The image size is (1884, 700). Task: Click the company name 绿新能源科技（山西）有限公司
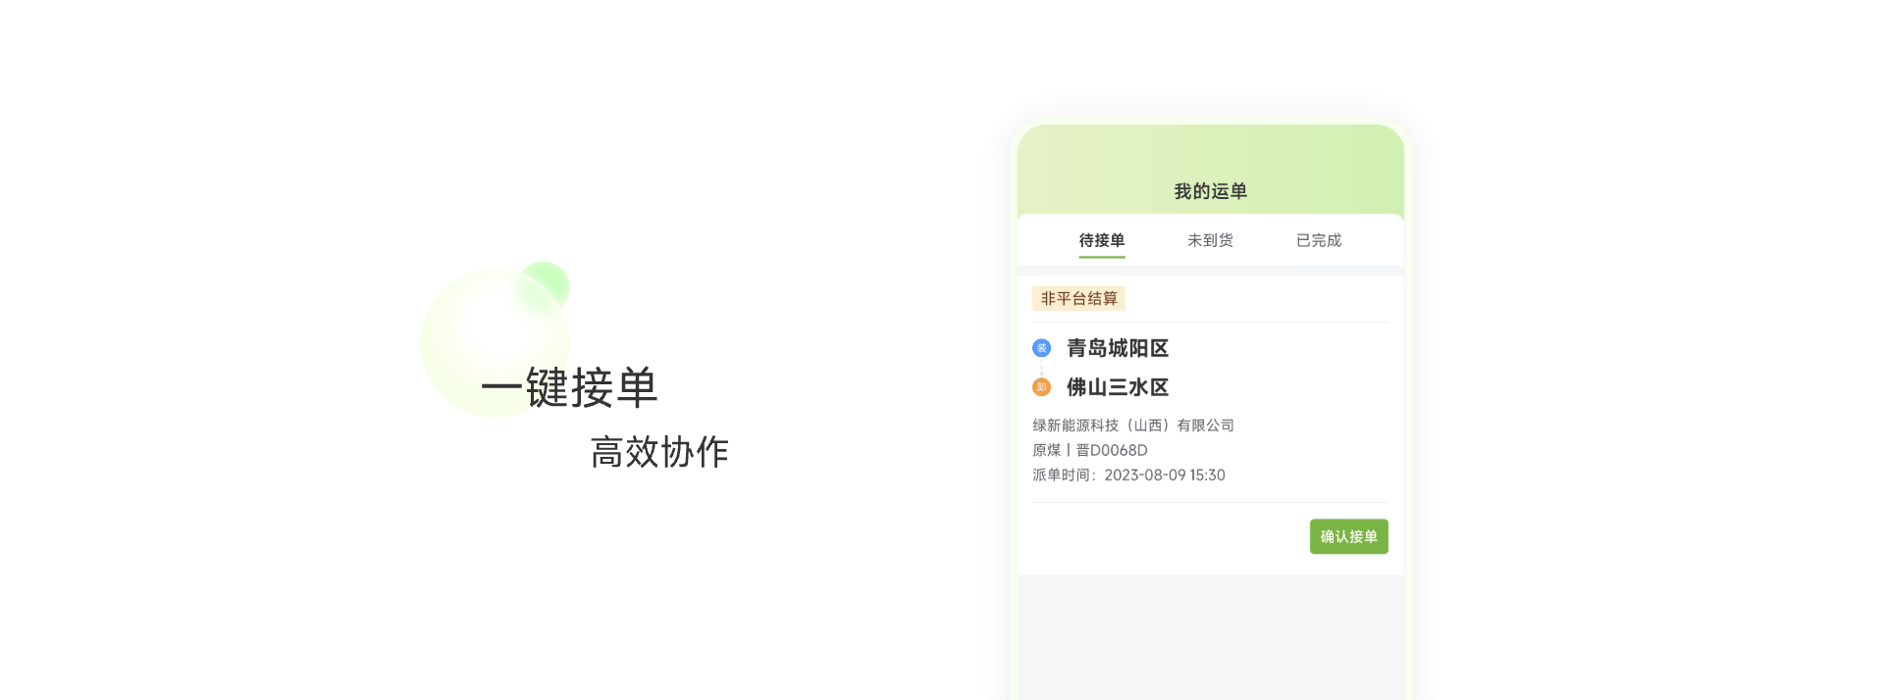click(1133, 425)
